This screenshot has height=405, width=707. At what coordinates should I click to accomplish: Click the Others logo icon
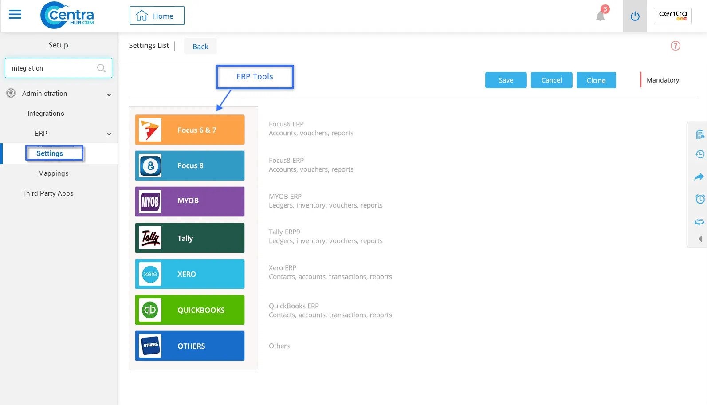(150, 346)
